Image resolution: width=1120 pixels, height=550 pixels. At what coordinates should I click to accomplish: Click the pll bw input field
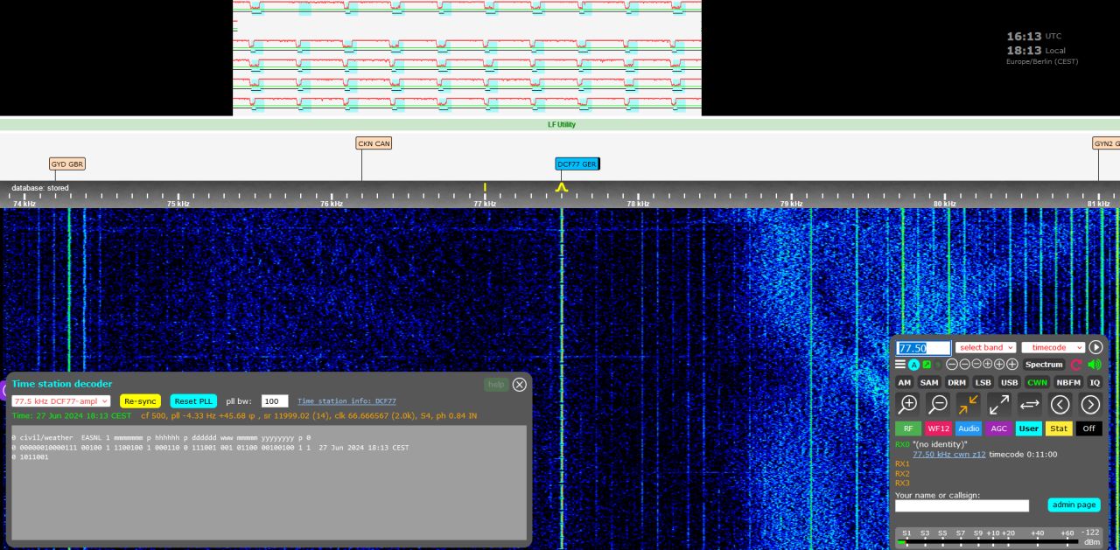275,401
